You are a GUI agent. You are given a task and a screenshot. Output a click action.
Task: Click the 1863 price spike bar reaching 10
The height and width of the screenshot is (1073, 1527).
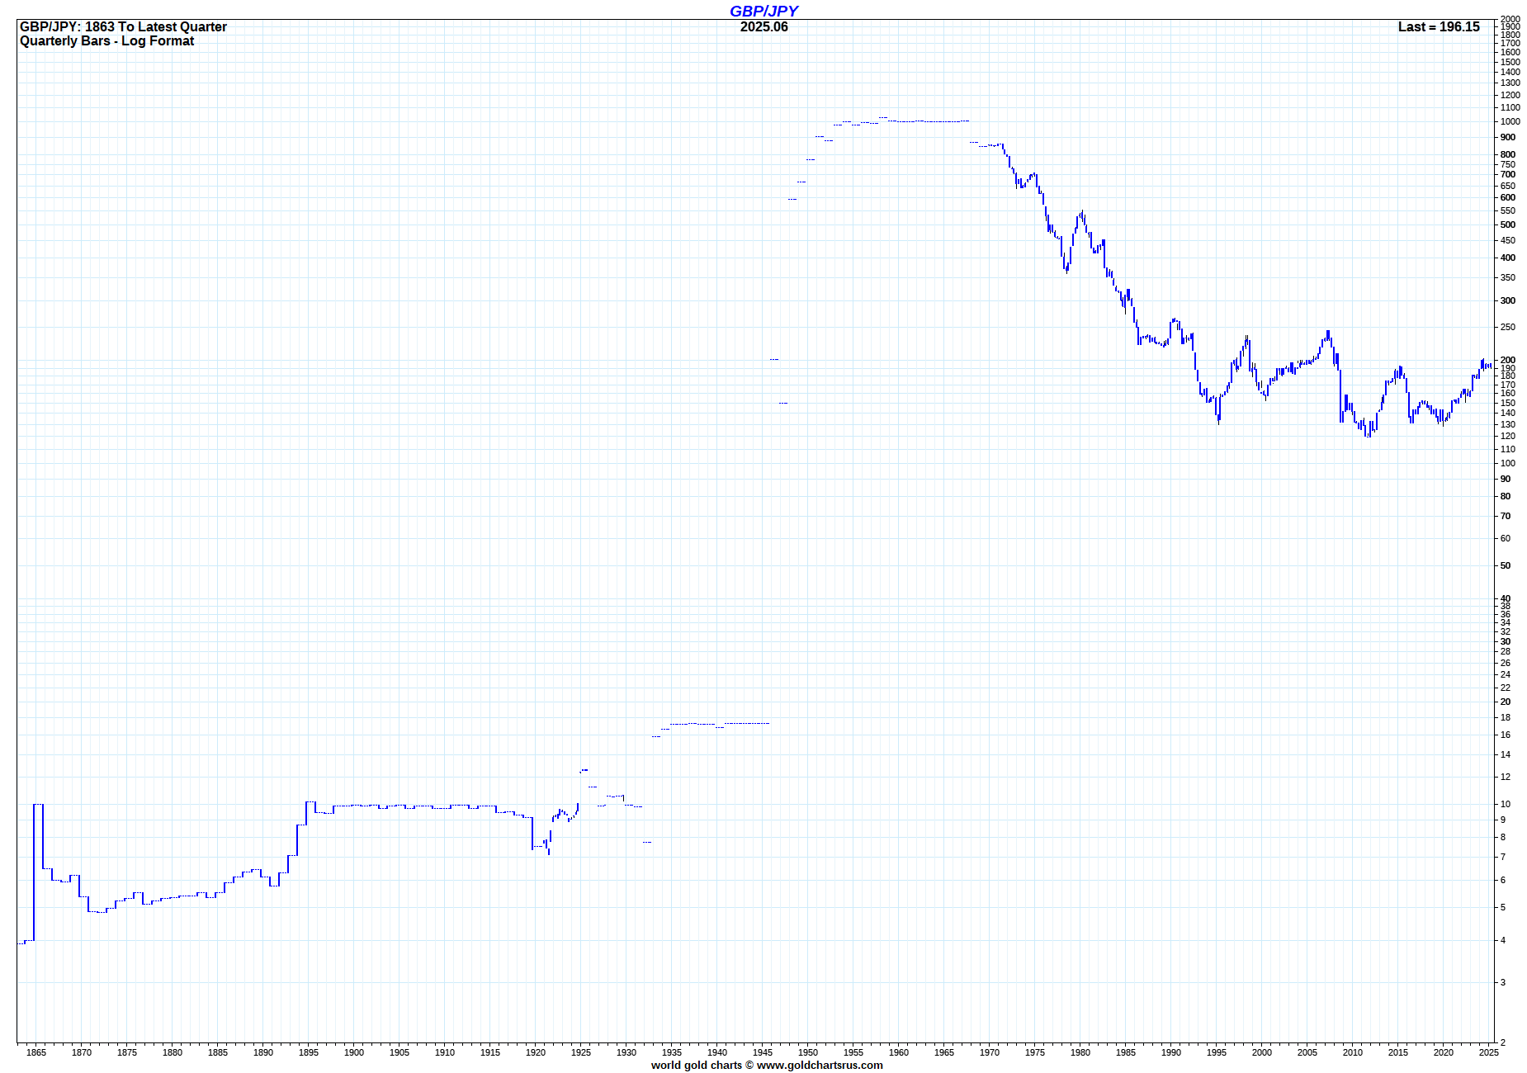coord(34,872)
